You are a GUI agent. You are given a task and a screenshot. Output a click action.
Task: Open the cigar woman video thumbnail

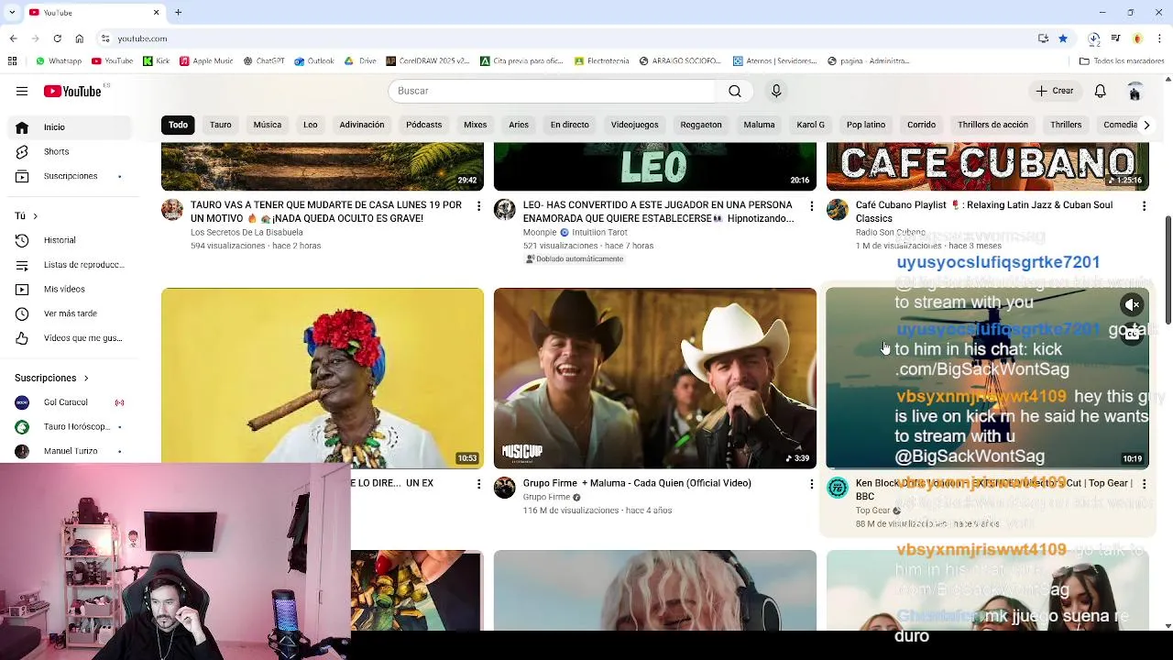(x=323, y=378)
